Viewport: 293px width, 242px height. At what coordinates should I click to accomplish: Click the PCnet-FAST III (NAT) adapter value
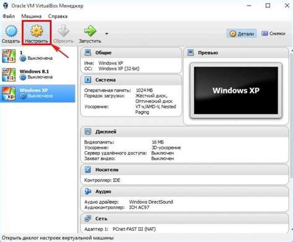coord(134,229)
